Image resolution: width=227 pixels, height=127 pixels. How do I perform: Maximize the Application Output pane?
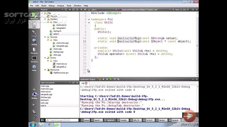[193, 79]
